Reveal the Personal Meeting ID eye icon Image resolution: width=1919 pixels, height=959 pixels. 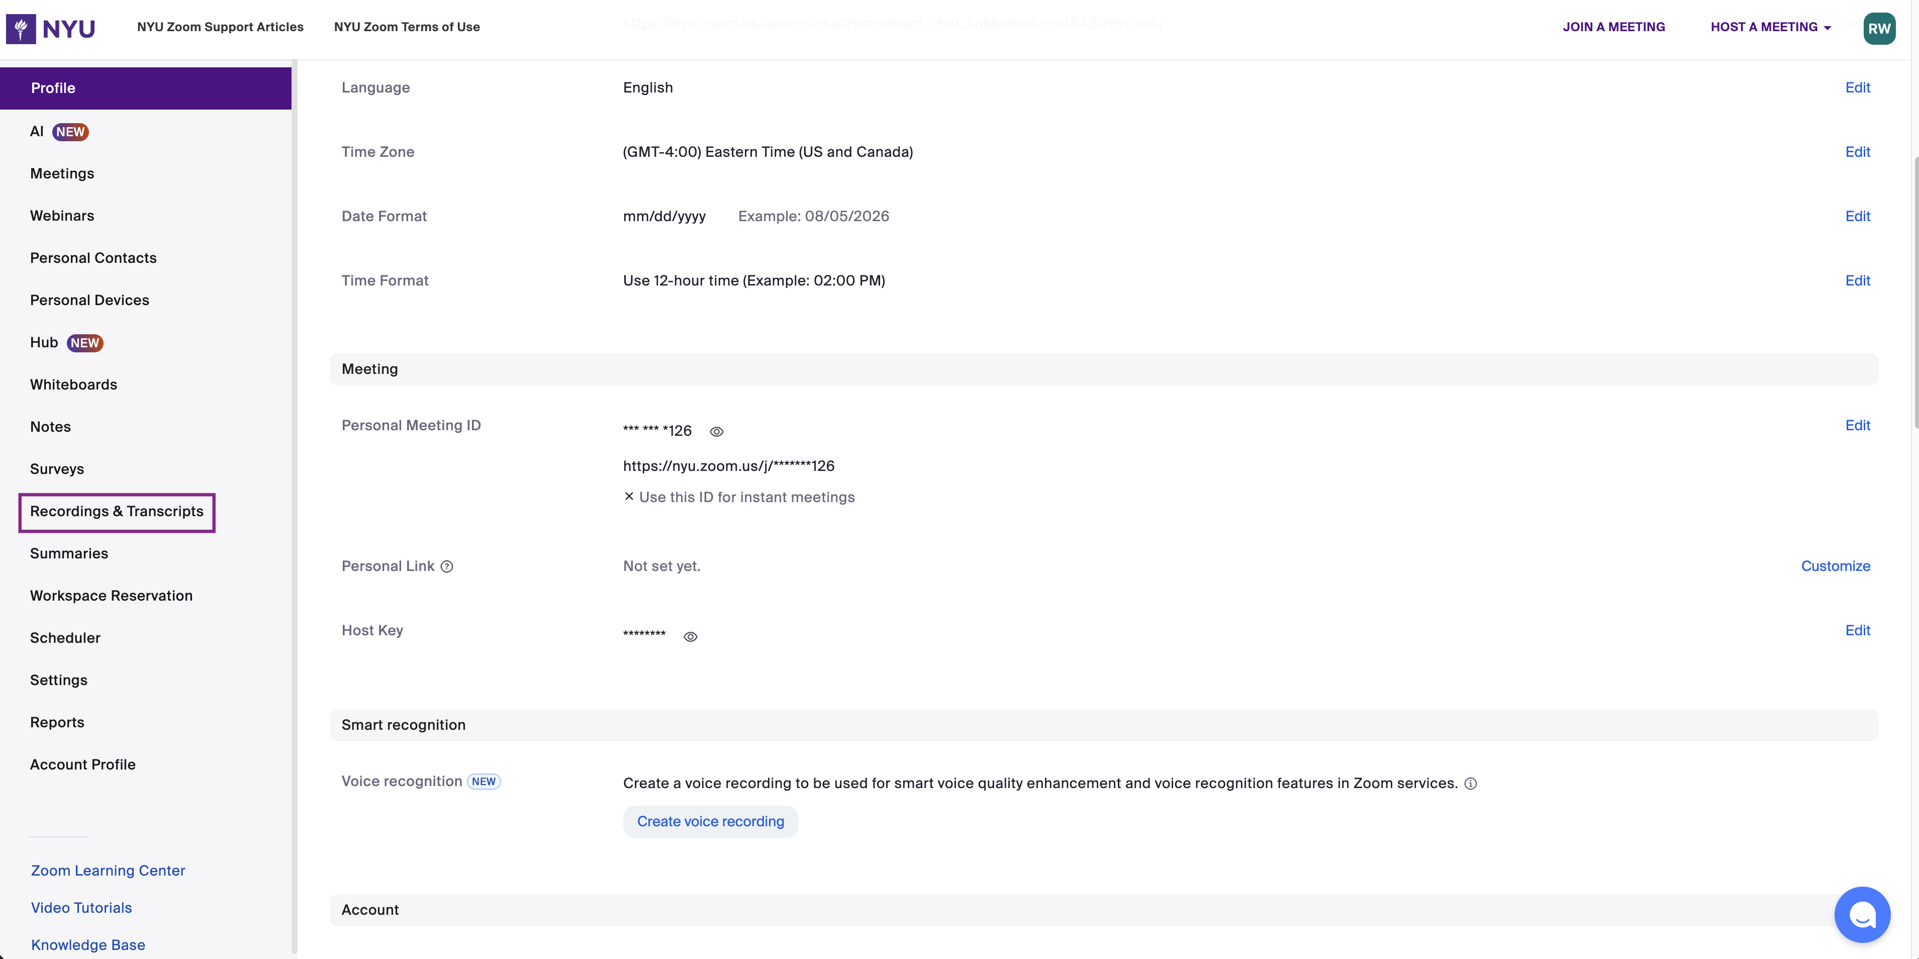point(717,431)
